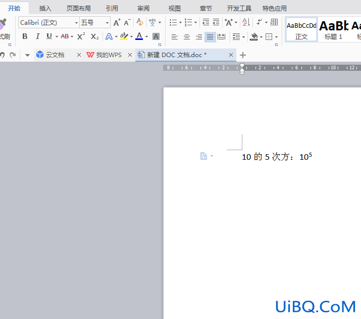Expand highlight color dropdown arrow
This screenshot has height=319, width=361.
pos(131,36)
